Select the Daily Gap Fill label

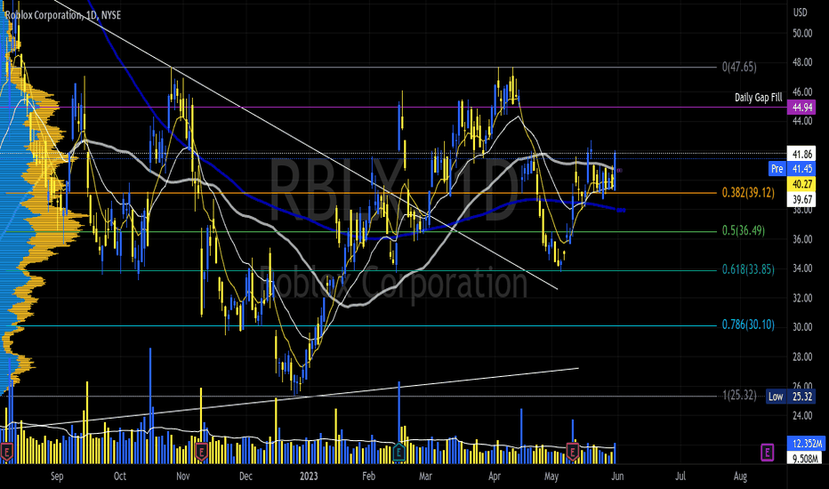(758, 97)
